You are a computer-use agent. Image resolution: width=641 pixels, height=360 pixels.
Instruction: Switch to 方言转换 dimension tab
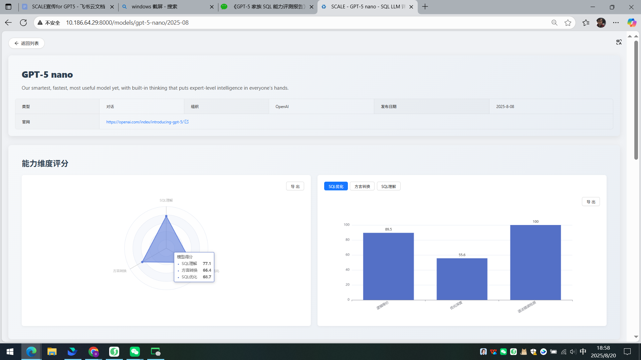pos(362,186)
